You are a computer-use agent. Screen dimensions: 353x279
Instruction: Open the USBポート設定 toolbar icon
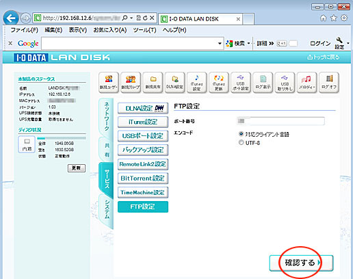[241, 83]
